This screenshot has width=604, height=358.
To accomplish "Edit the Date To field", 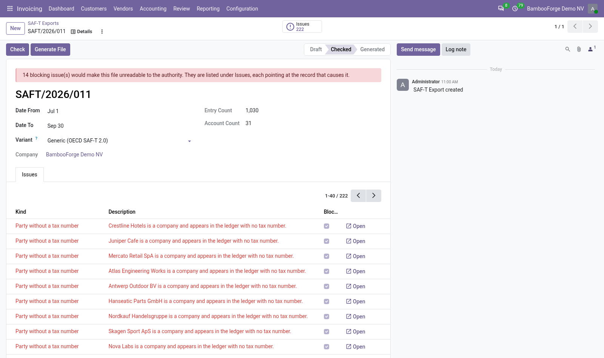I will click(119, 126).
